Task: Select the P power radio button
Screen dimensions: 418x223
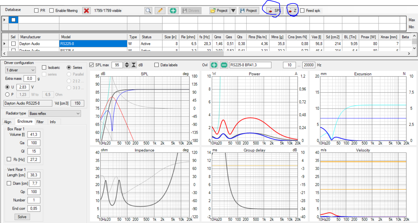Action: 7,95
